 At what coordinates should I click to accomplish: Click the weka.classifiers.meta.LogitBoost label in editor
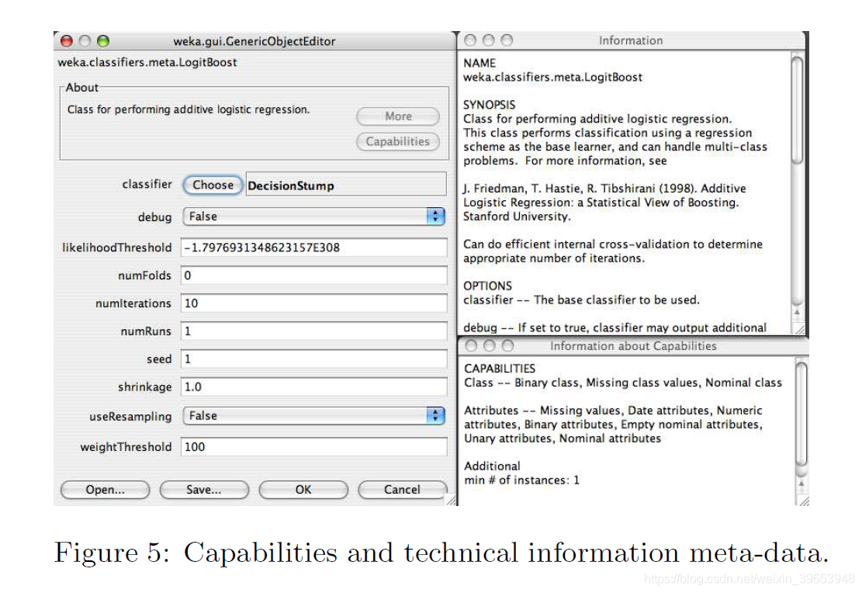(147, 62)
